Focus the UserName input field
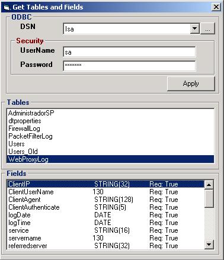Viewport: 224px width, 260px height. click(x=129, y=52)
